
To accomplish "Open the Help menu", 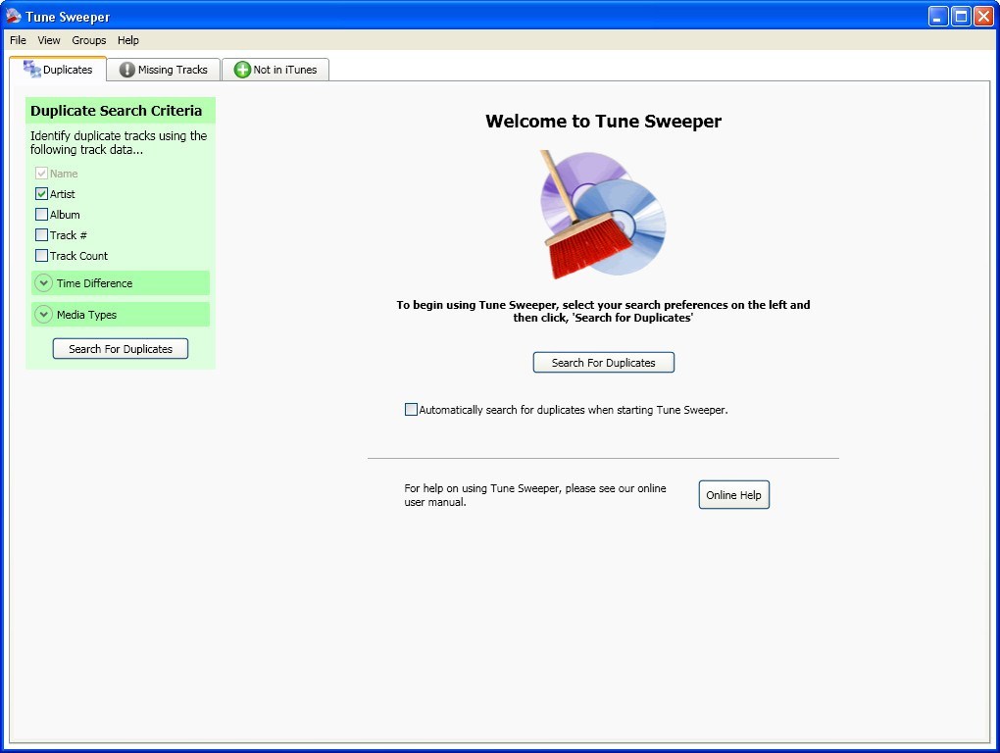I will tap(128, 40).
